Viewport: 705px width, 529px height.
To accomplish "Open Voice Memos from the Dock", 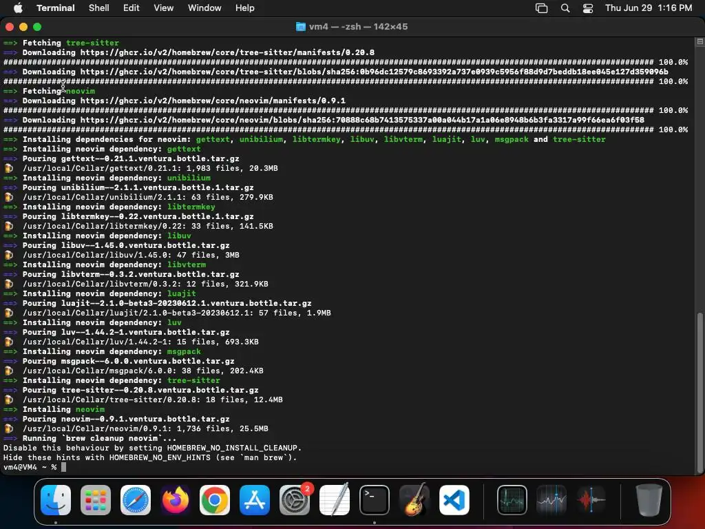I will pos(591,500).
